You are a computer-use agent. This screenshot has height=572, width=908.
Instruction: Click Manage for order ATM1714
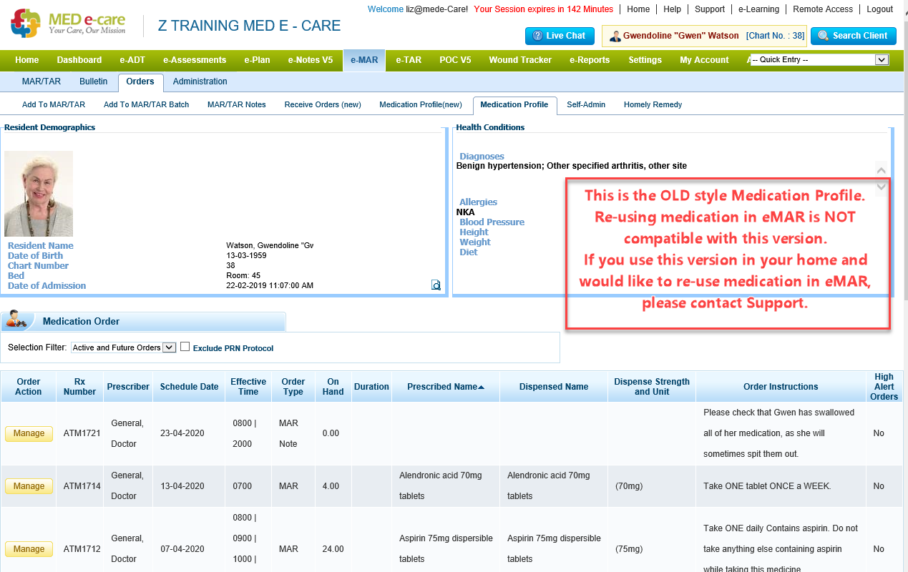pyautogui.click(x=29, y=486)
